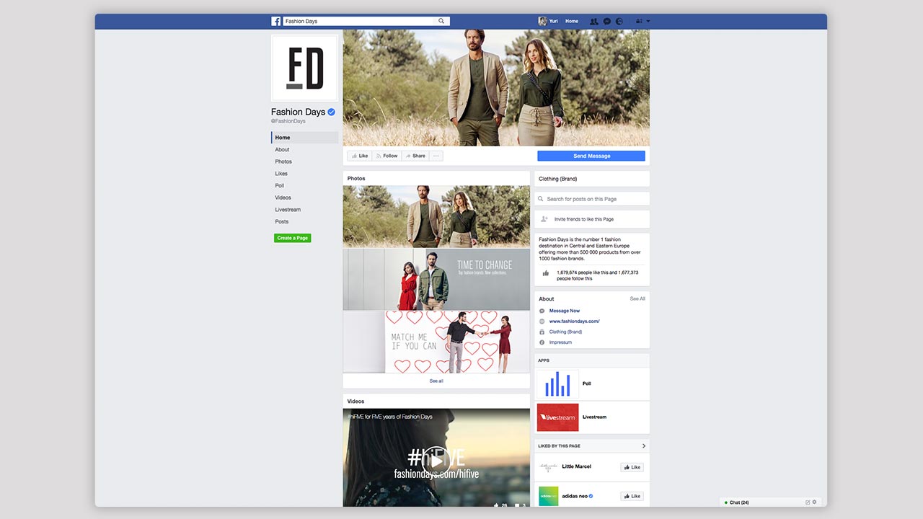Click See all under Photos
Screen dimensions: 923x519
tap(436, 381)
